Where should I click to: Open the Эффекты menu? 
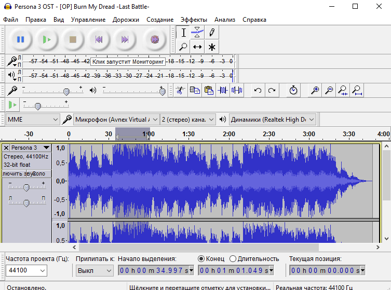click(x=194, y=20)
